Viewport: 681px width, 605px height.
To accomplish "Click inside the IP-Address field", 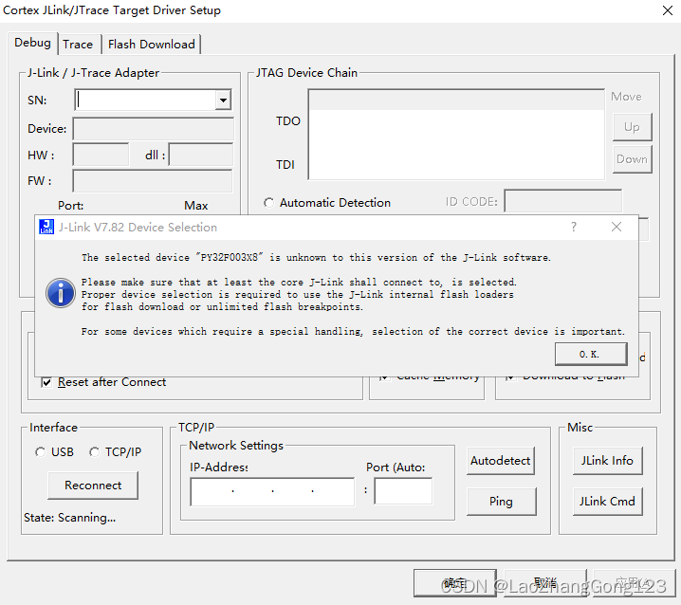I will (x=272, y=491).
